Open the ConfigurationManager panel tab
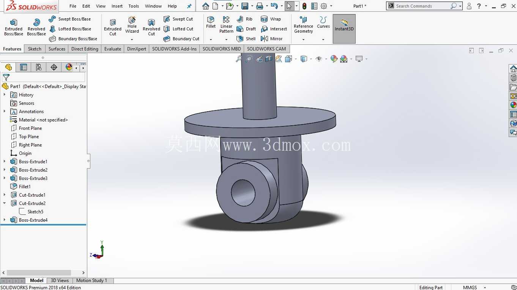517x290 pixels. (x=38, y=67)
